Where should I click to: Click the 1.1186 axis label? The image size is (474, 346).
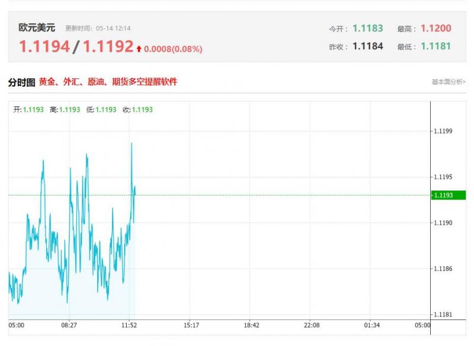(x=443, y=268)
